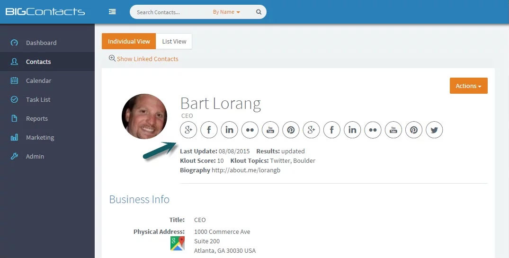Click the Last Update date 08/08/2015
This screenshot has width=509, height=258.
point(234,151)
